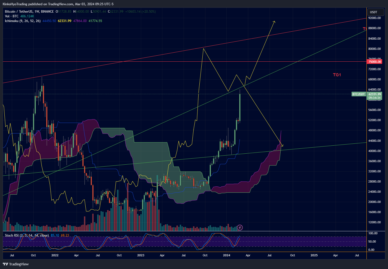
Task: Click the BTCUSDT symbol tag
Action: (359, 94)
